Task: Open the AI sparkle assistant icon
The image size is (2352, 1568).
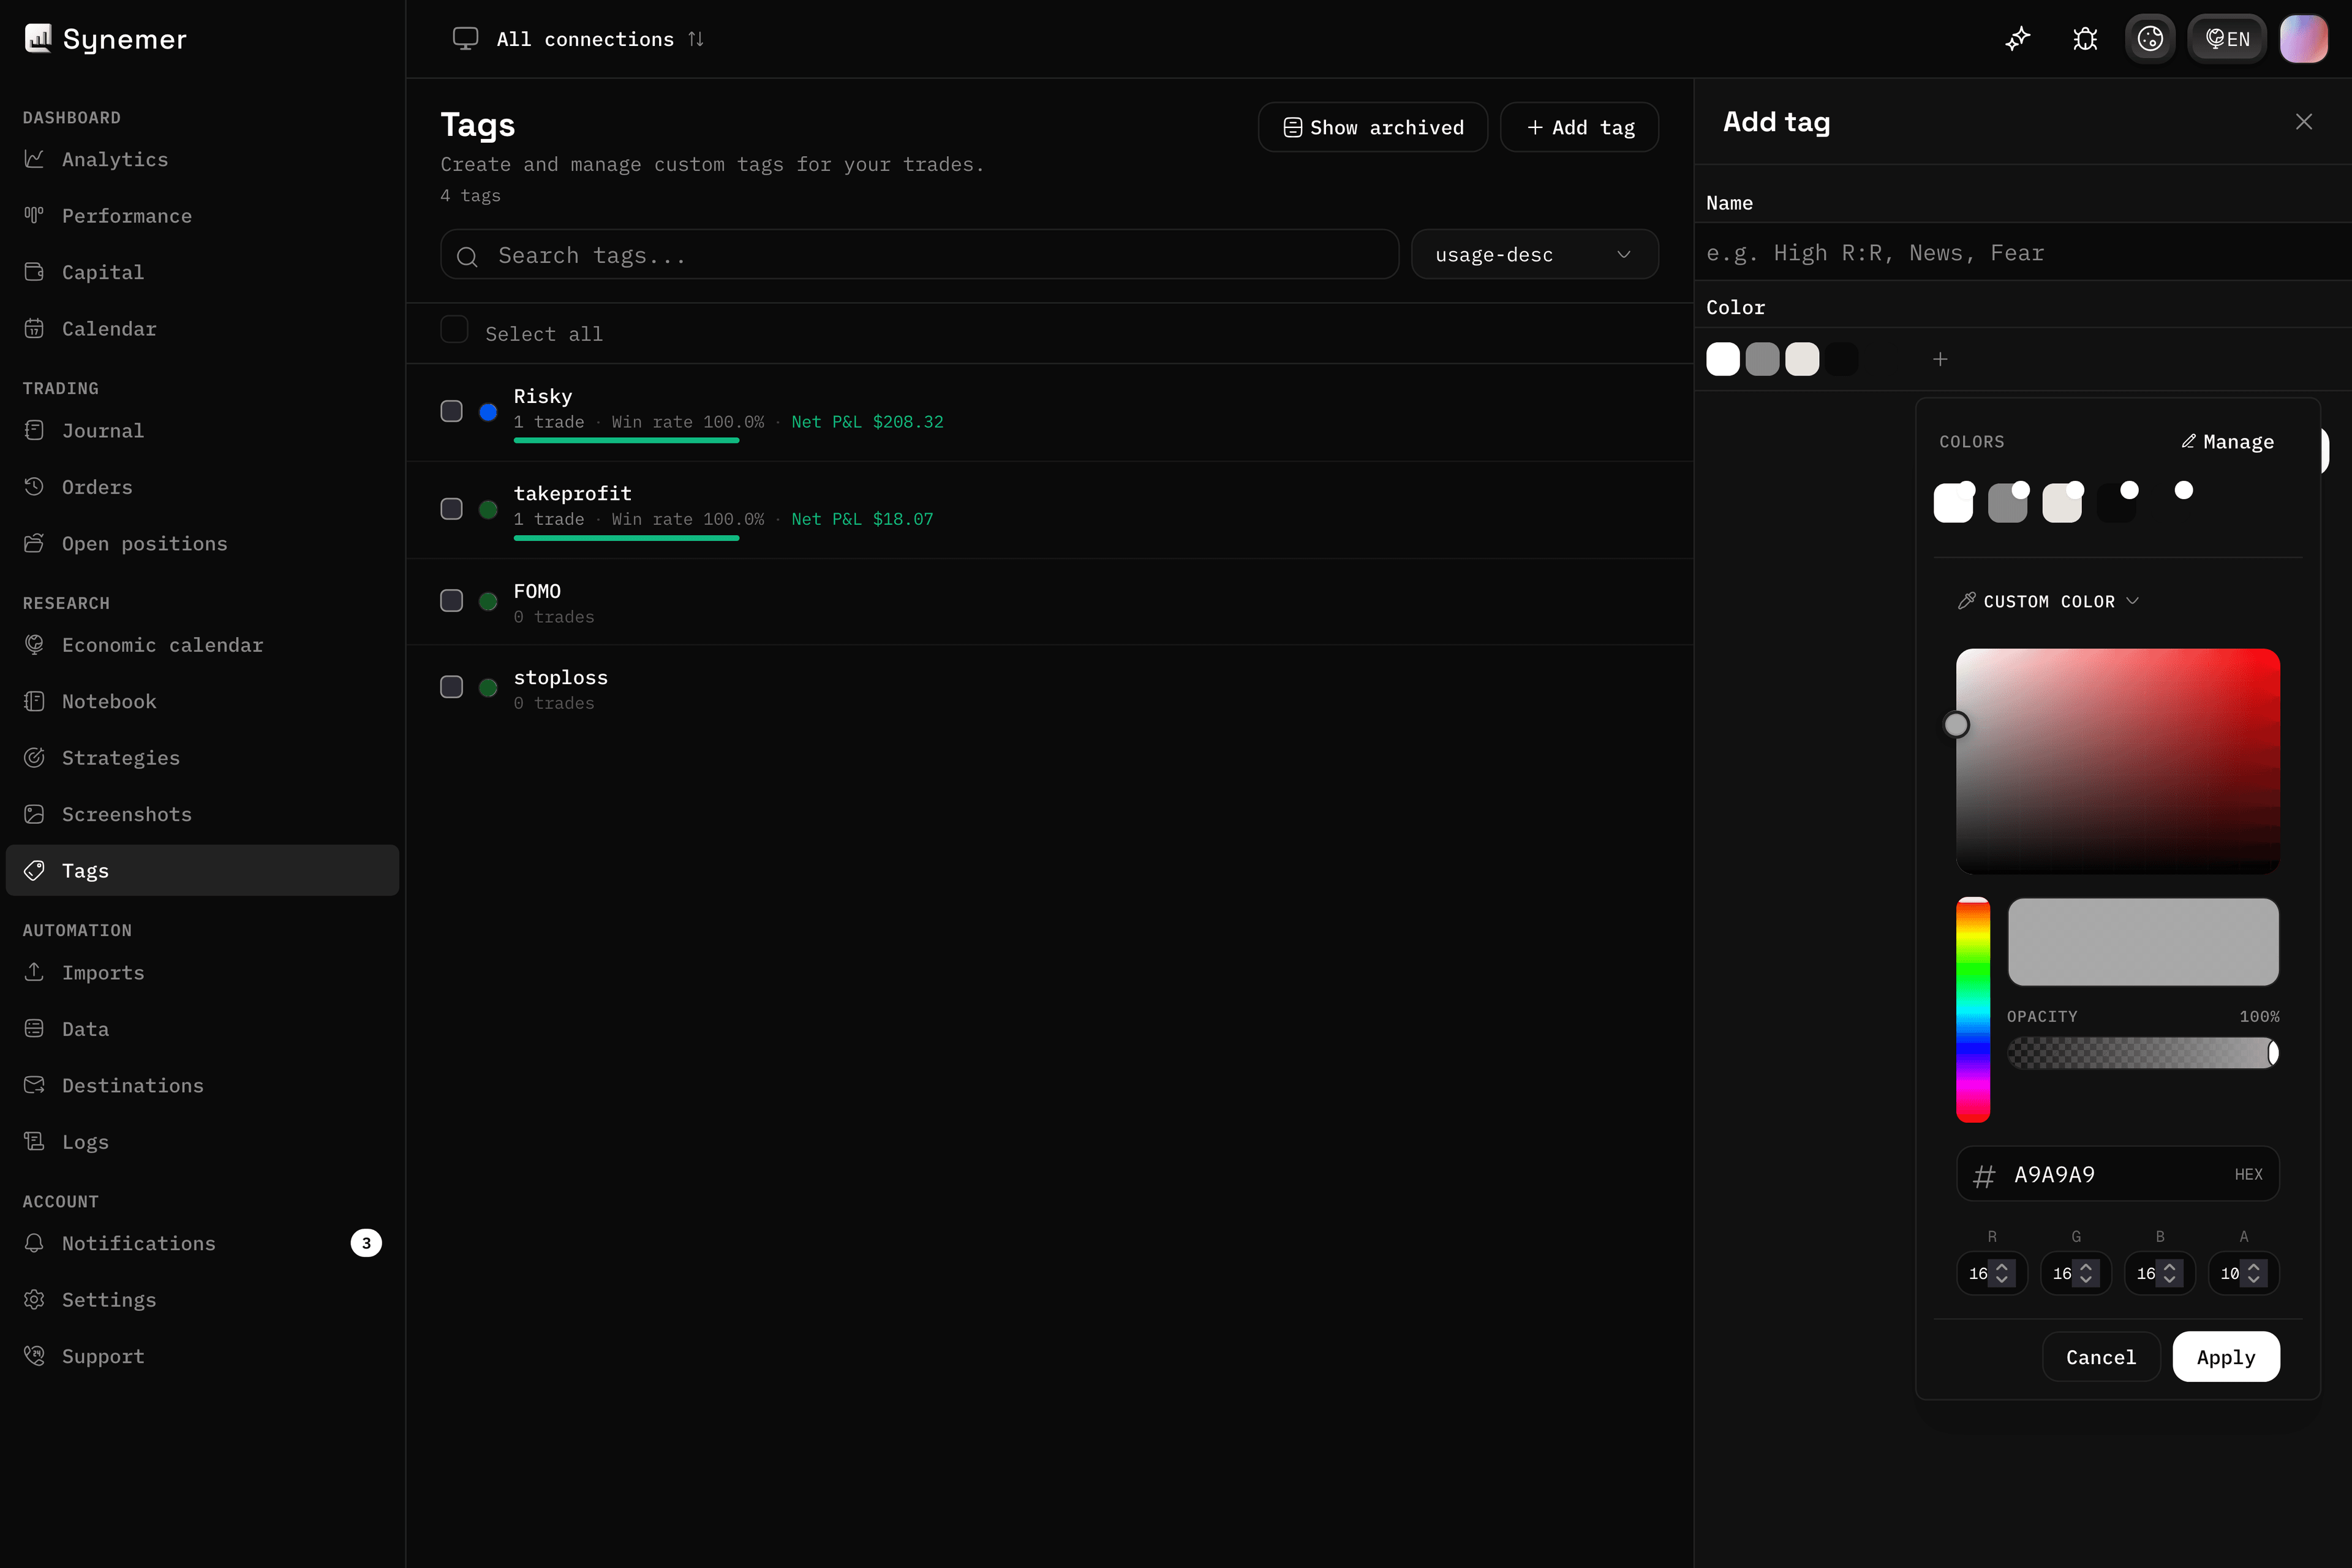Action: (2017, 39)
